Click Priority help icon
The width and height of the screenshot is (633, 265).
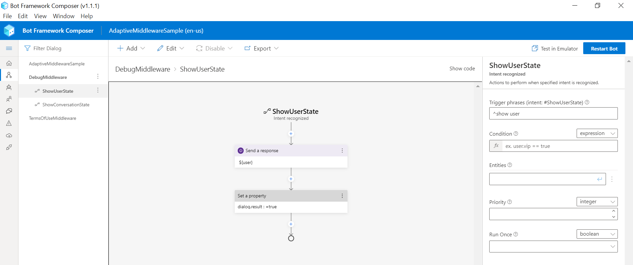(509, 202)
